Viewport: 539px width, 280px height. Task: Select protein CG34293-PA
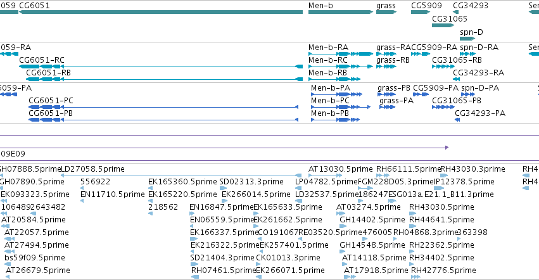(x=457, y=120)
